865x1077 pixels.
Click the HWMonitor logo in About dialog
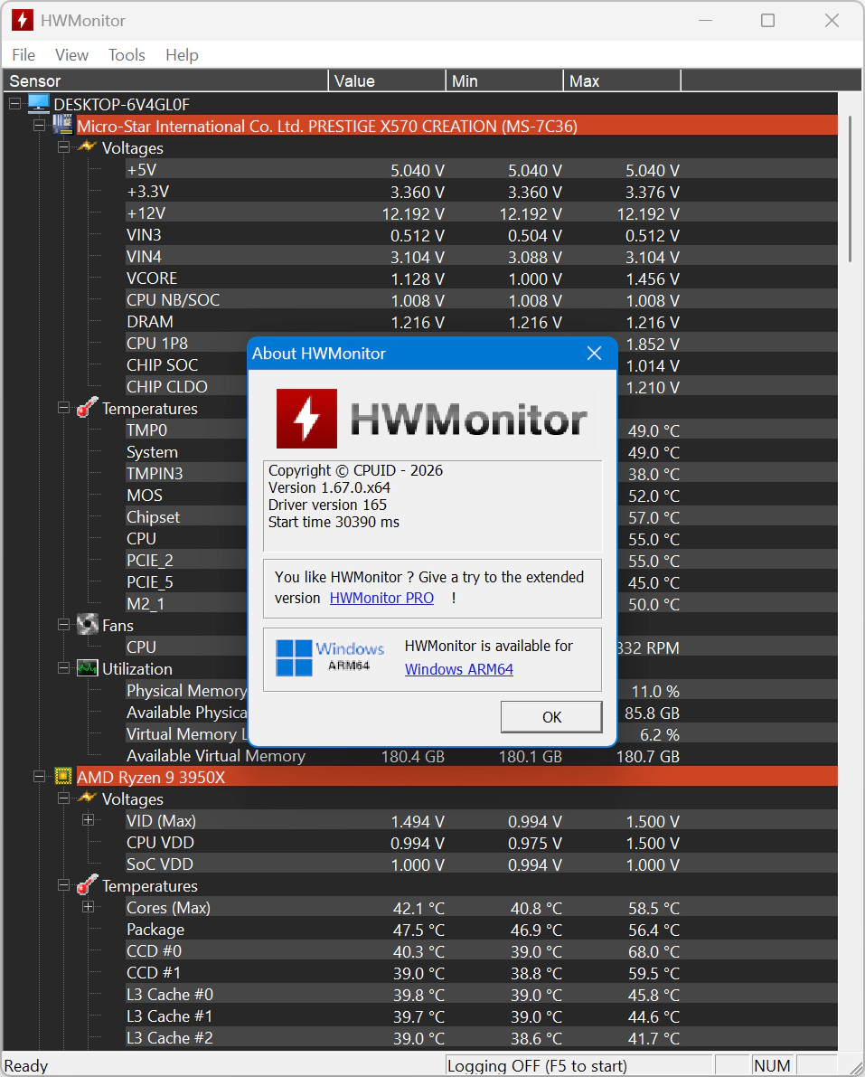431,419
